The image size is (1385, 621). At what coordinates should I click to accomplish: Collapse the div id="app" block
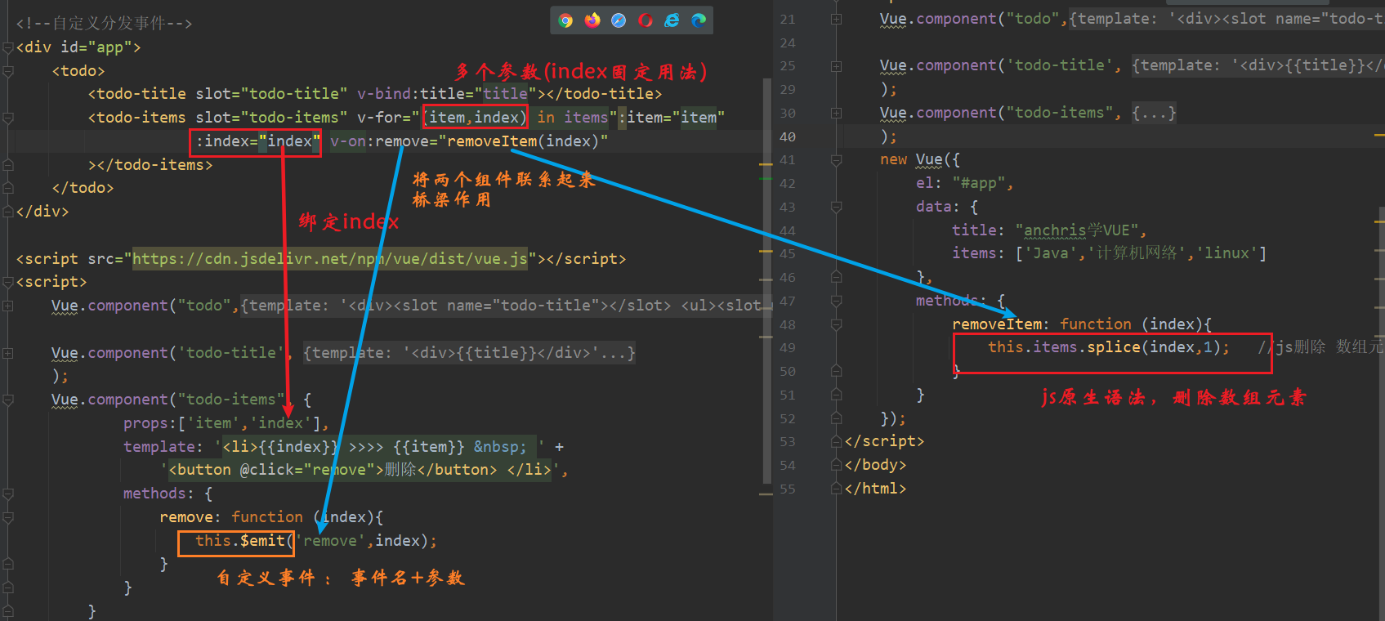[x=7, y=47]
